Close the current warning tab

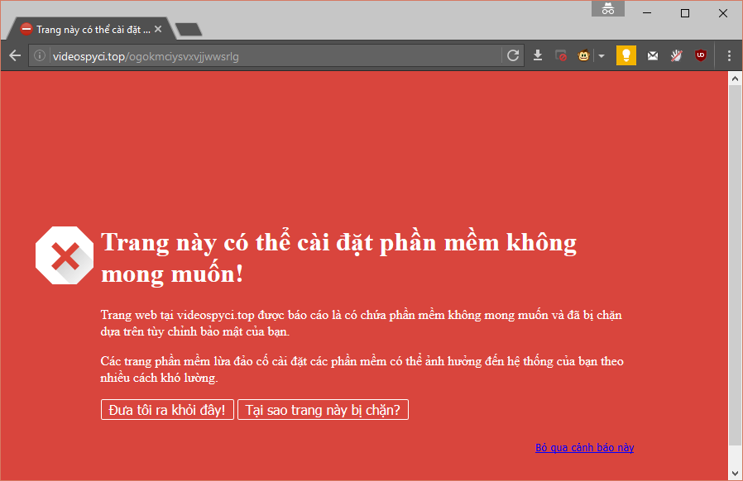[158, 30]
